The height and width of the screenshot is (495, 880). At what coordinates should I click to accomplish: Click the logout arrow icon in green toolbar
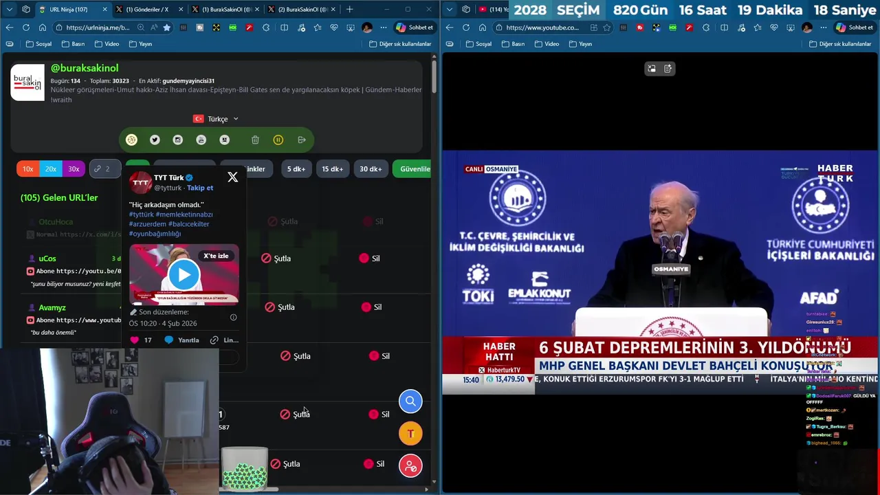(x=302, y=140)
